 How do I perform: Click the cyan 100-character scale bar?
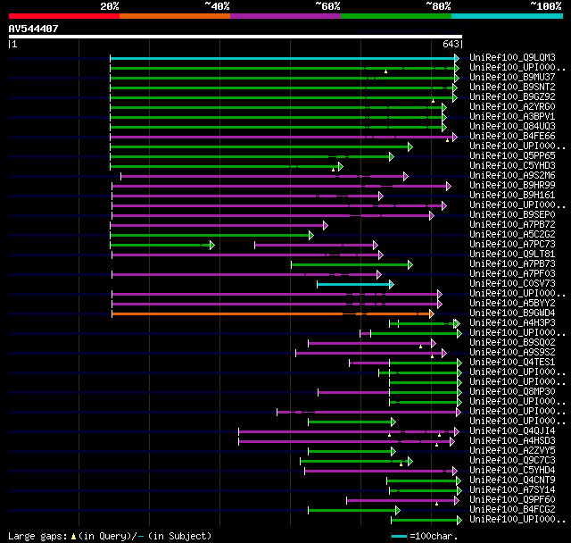[399, 536]
